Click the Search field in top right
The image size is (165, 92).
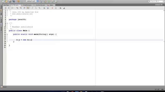tap(156, 1)
